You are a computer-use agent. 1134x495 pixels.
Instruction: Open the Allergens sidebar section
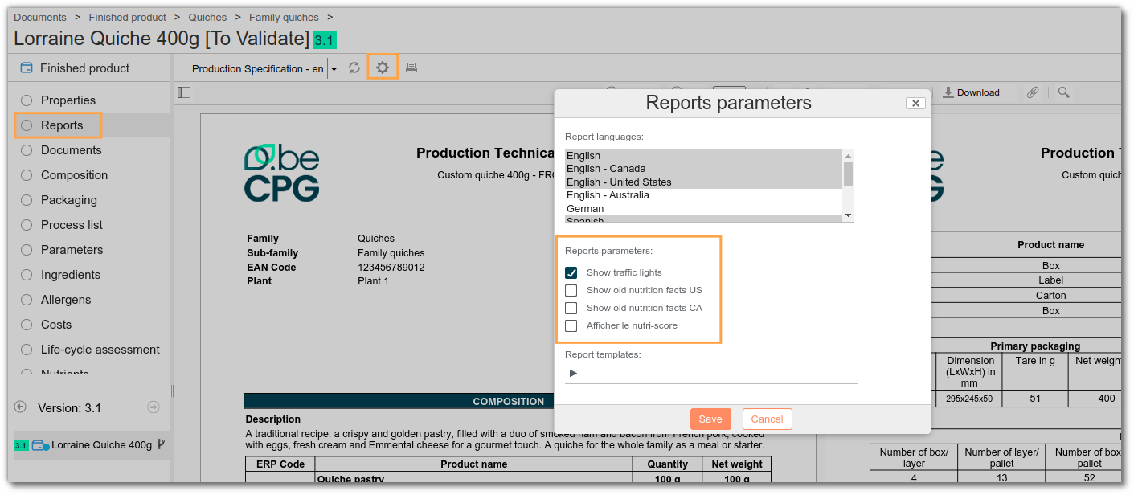coord(66,300)
